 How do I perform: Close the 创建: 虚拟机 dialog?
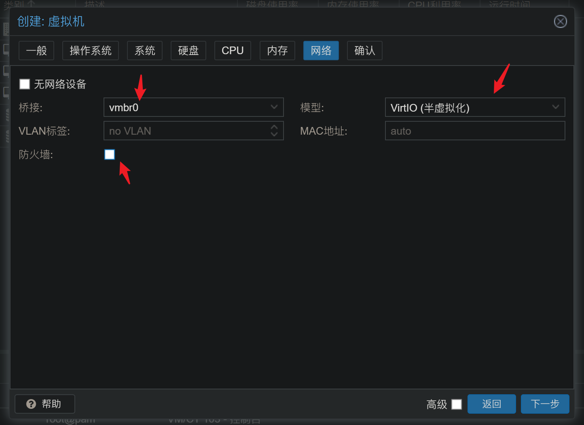tap(560, 21)
